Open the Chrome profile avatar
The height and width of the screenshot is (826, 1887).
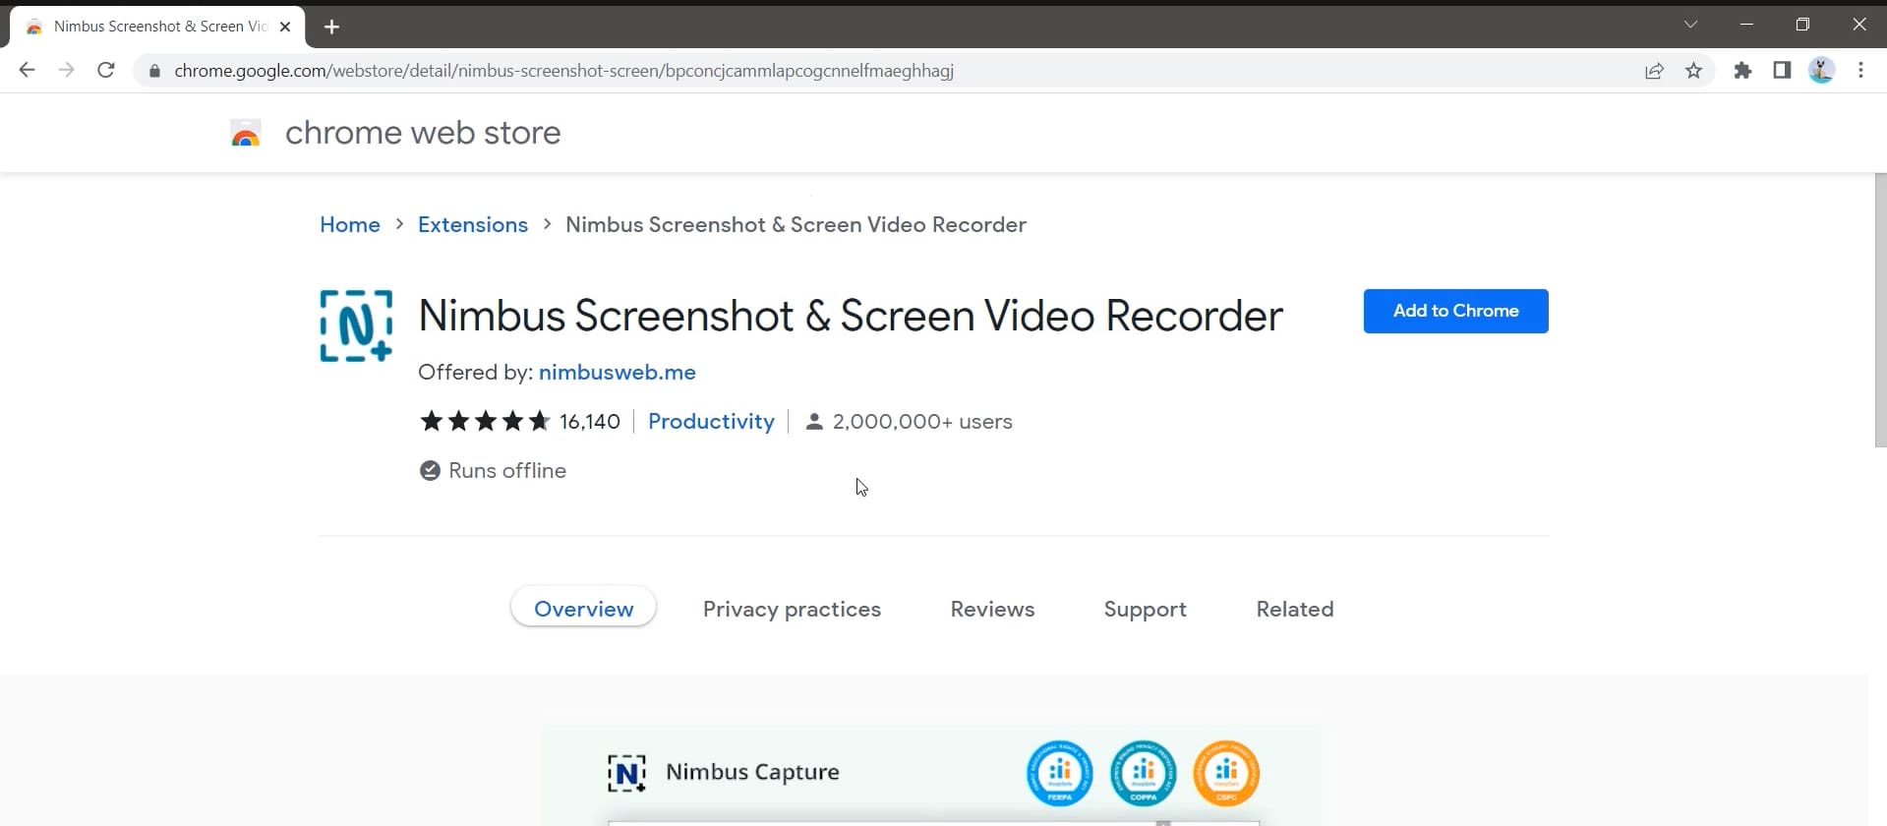click(1821, 71)
